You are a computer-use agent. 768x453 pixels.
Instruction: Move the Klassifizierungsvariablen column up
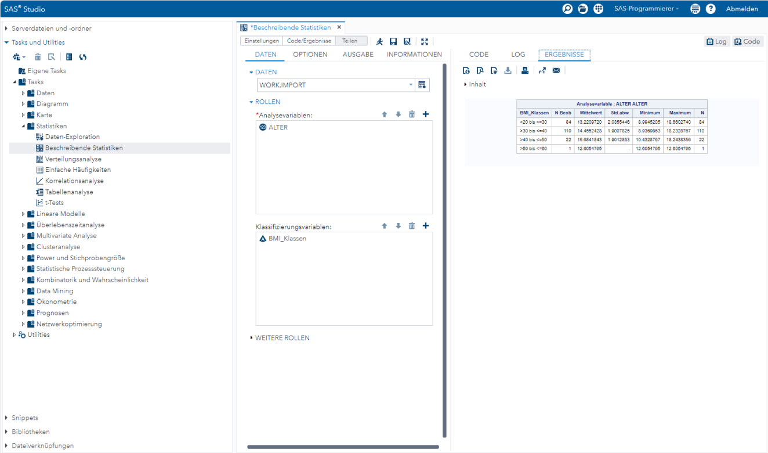pyautogui.click(x=384, y=226)
